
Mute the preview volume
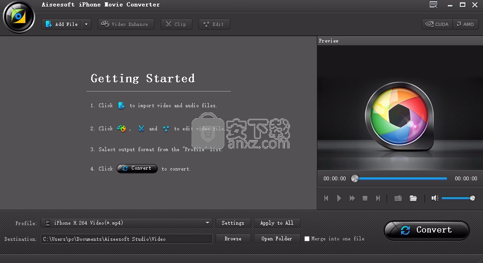[x=434, y=198]
